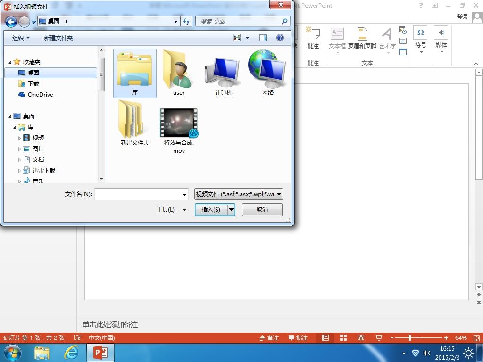Click zoom in plus button
This screenshot has height=362, width=483.
[446, 338]
